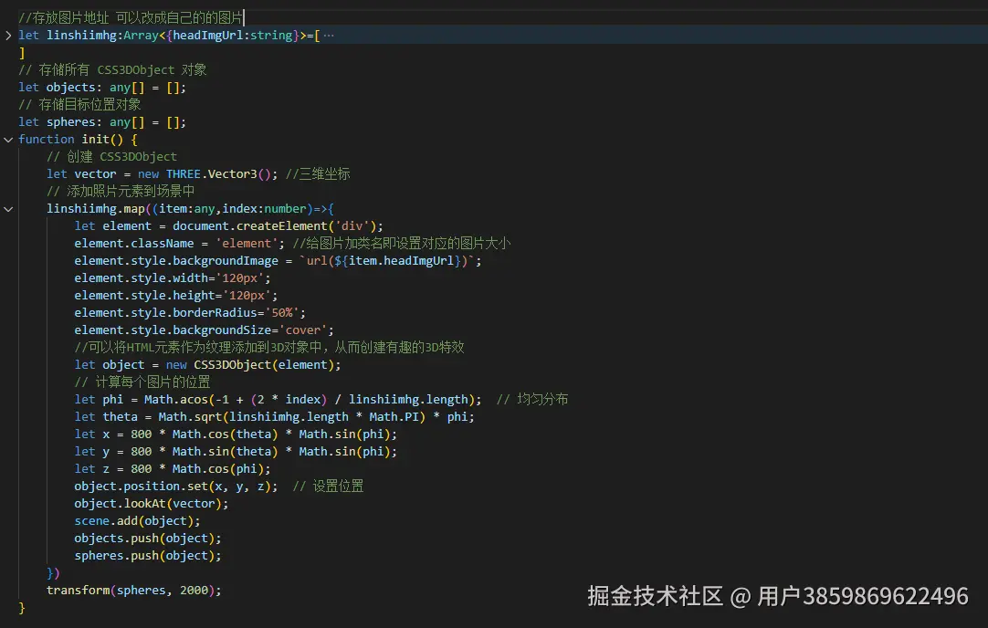This screenshot has width=988, height=628.
Task: Click the element.style.backgroundSize='cover' line
Action: [x=205, y=330]
